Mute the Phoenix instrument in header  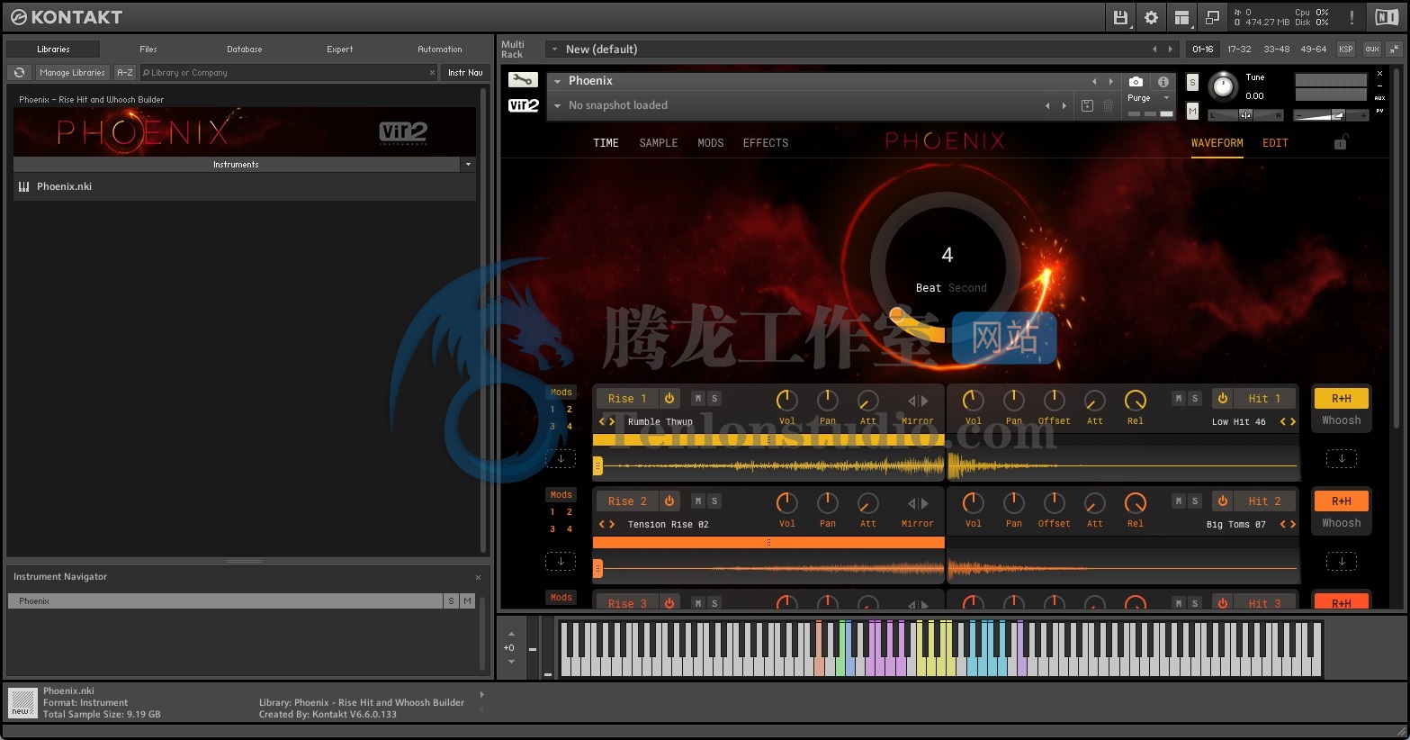(1192, 111)
